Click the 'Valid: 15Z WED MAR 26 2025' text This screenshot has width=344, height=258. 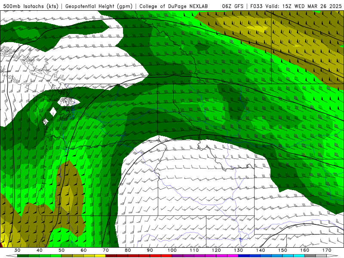coord(304,6)
